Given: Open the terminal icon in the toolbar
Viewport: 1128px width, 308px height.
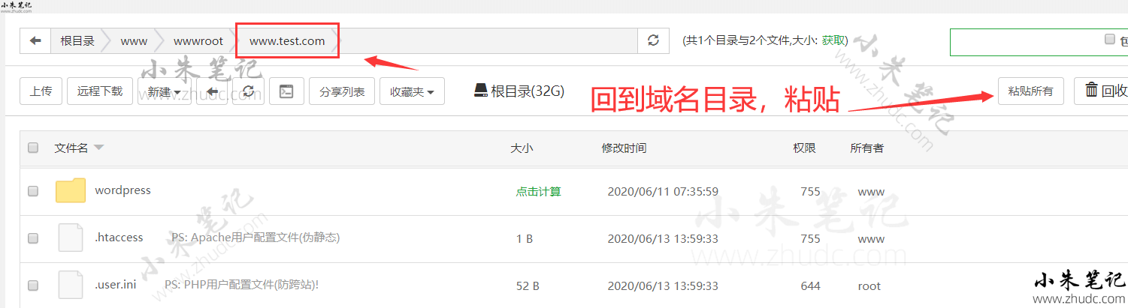Looking at the screenshot, I should (286, 91).
